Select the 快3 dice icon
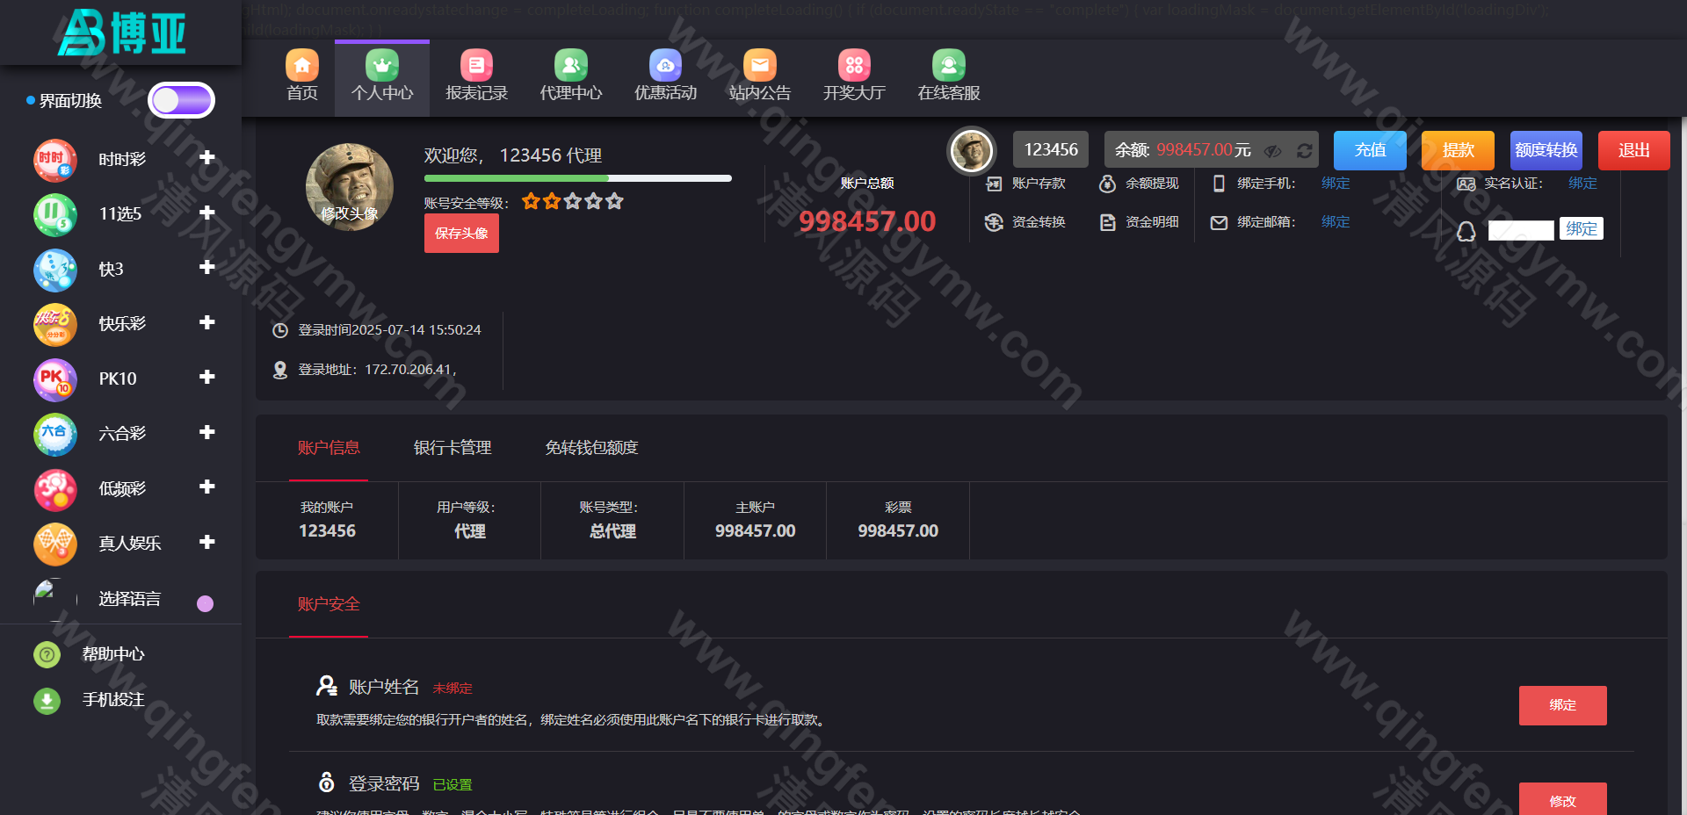This screenshot has height=815, width=1687. click(x=55, y=270)
